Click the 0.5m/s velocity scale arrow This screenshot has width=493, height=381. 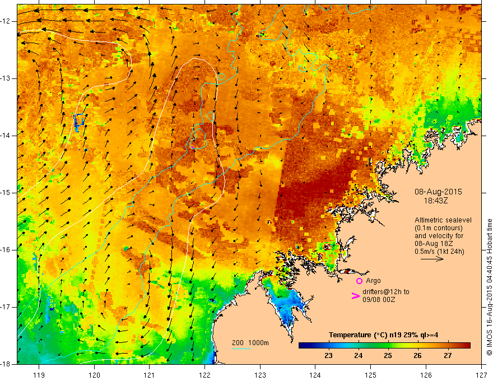(432, 259)
